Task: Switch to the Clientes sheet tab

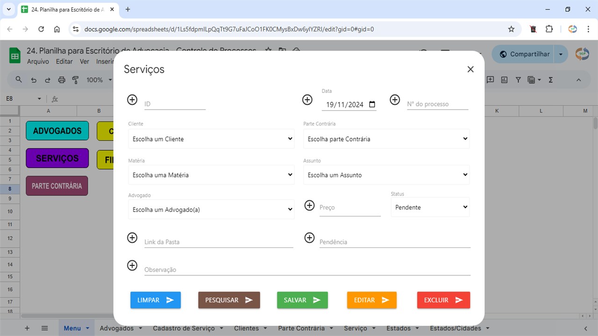Action: pyautogui.click(x=246, y=328)
